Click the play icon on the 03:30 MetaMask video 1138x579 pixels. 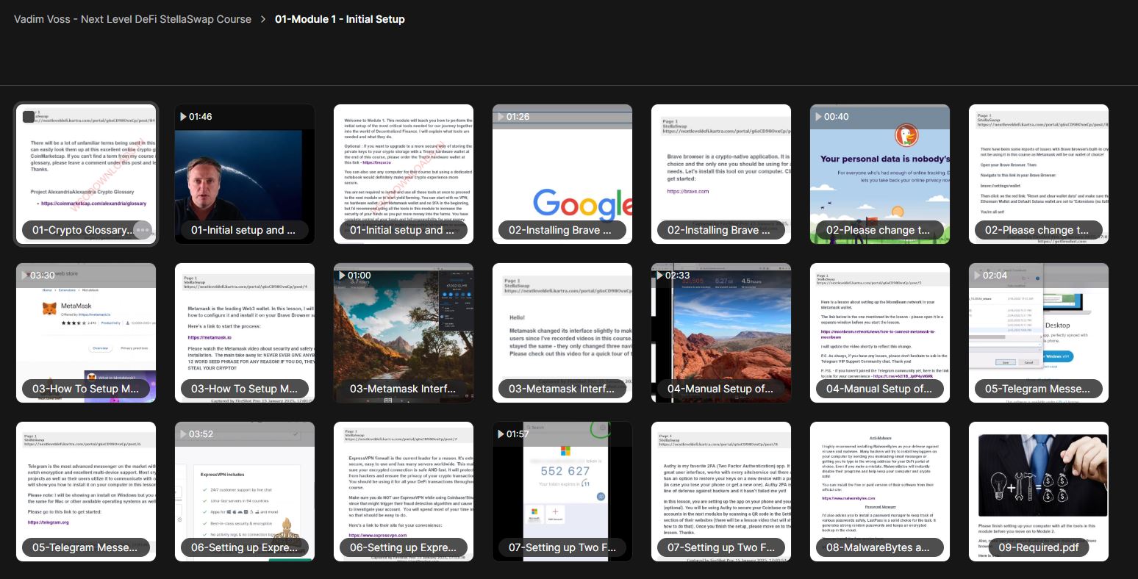pyautogui.click(x=24, y=276)
